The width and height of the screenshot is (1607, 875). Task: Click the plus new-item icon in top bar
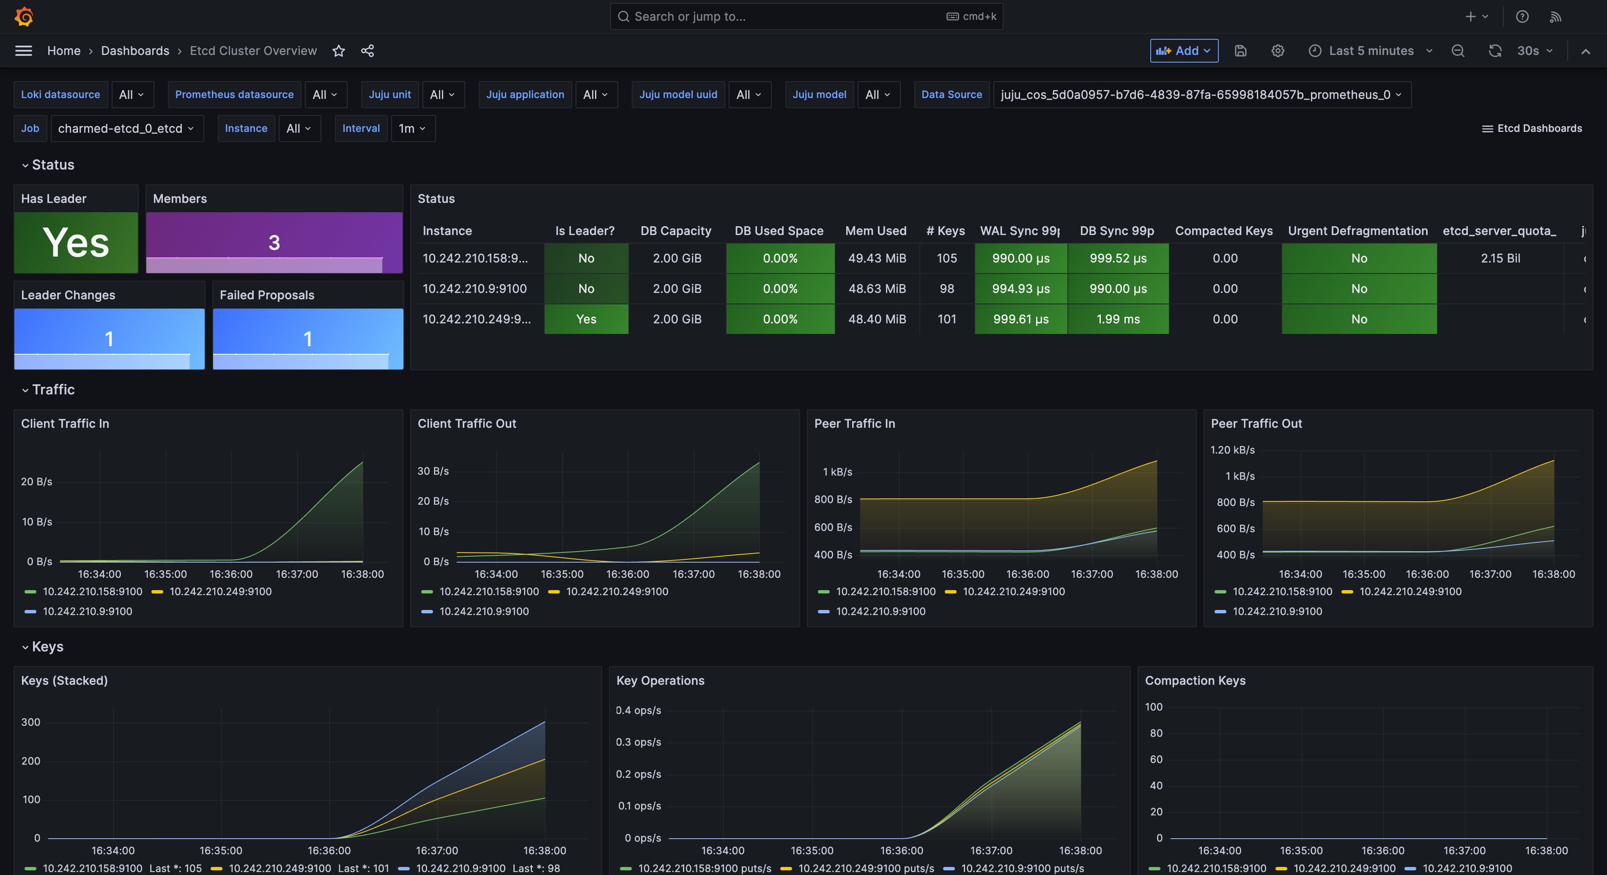[x=1470, y=16]
